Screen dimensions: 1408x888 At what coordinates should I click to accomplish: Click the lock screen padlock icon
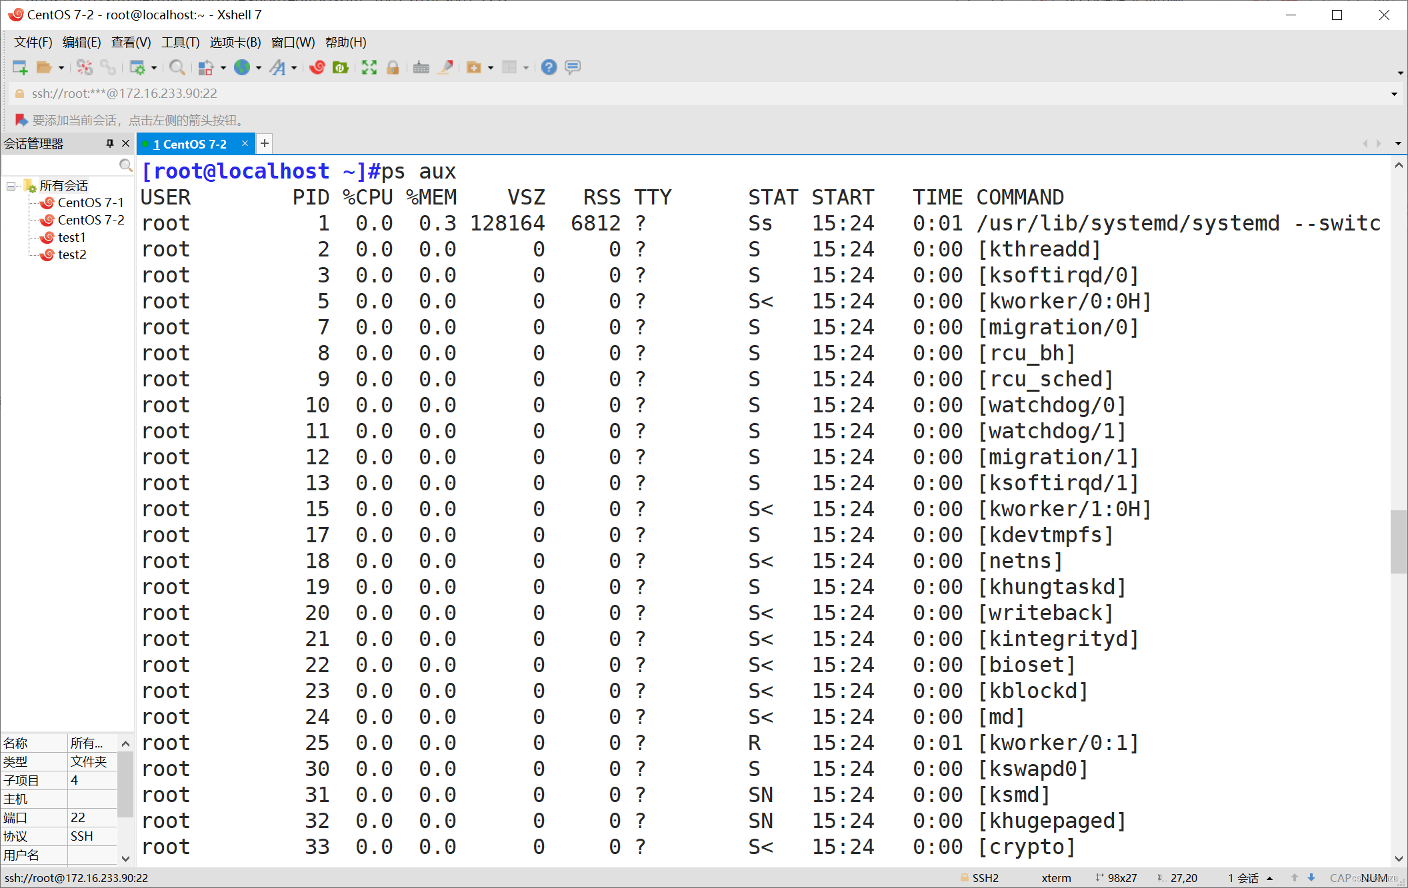pyautogui.click(x=393, y=67)
